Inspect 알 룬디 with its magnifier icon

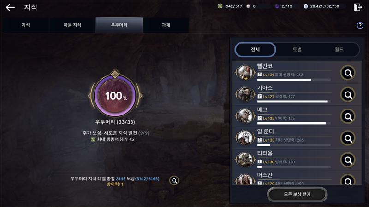(x=348, y=138)
